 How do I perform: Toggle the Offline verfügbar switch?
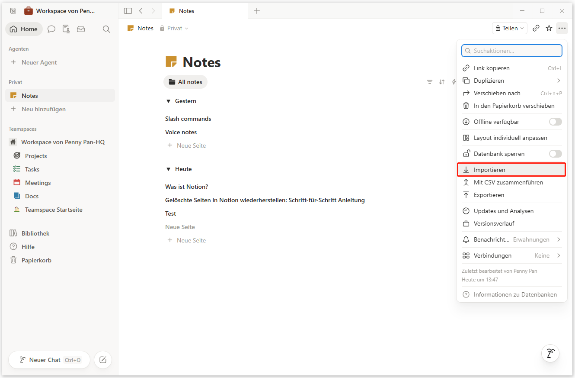click(x=556, y=122)
